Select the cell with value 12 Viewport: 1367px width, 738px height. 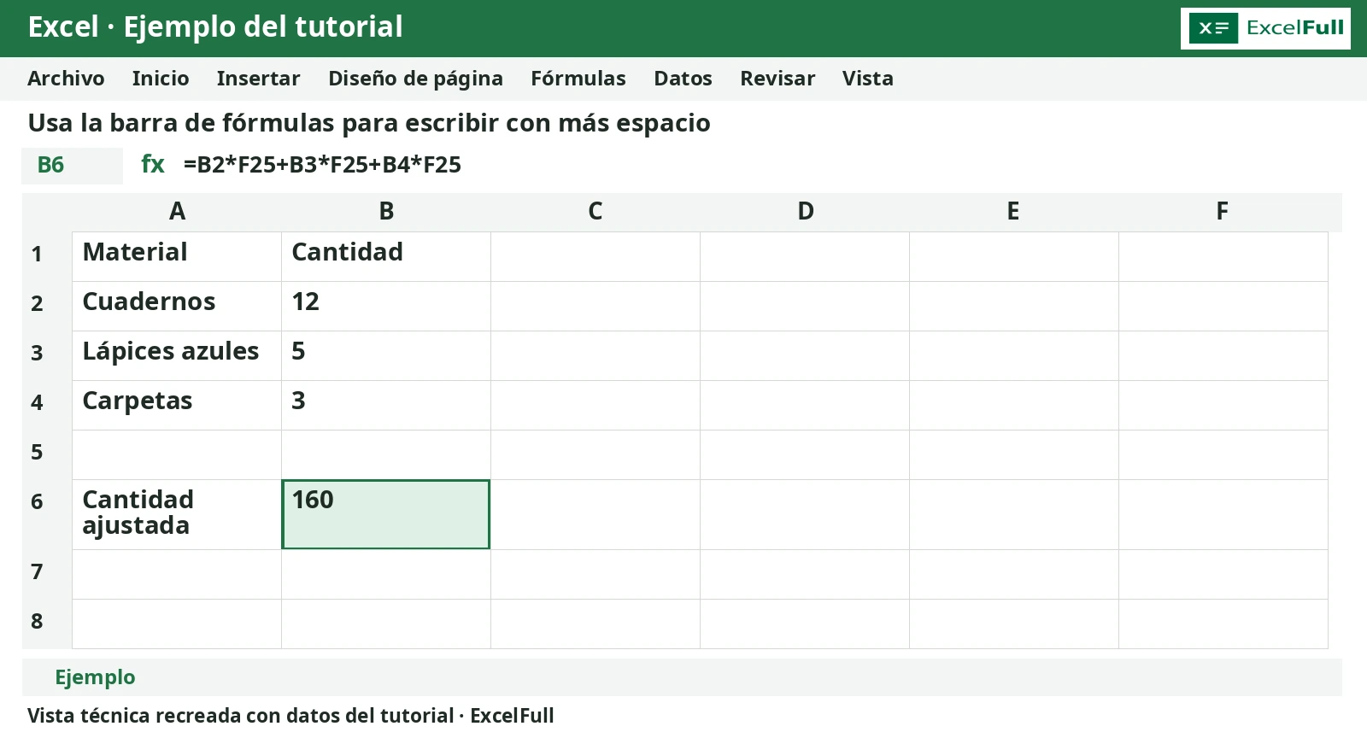(x=386, y=306)
